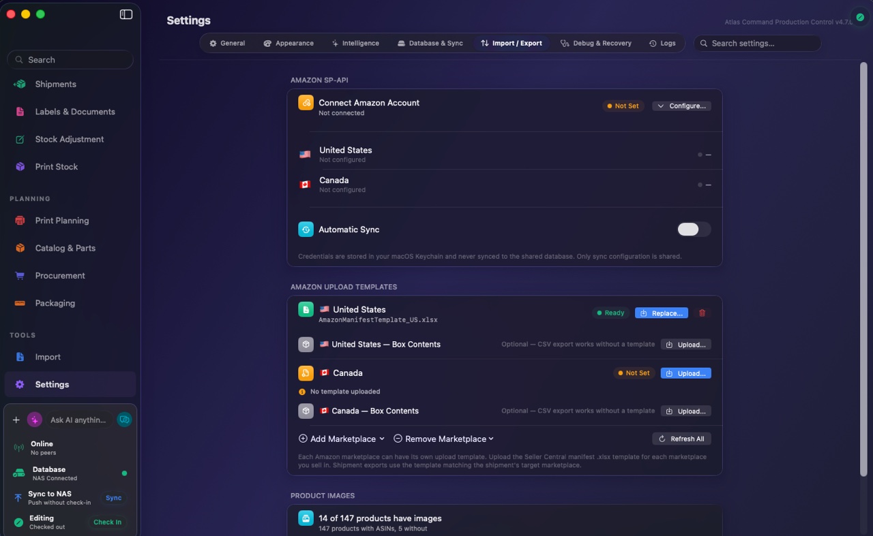Image resolution: width=873 pixels, height=536 pixels.
Task: Click the Automatic Sync clock icon
Action: [306, 230]
